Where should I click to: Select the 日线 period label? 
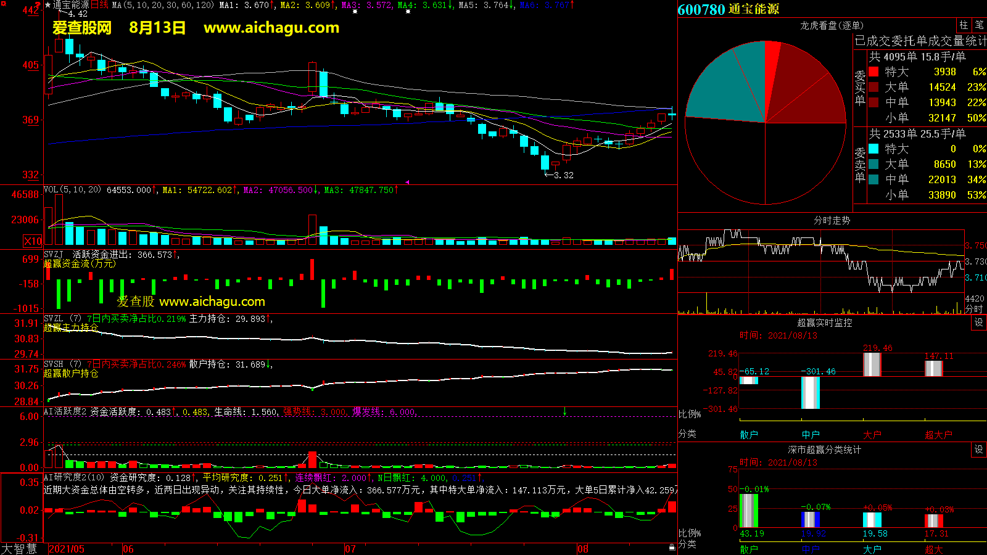(x=99, y=5)
